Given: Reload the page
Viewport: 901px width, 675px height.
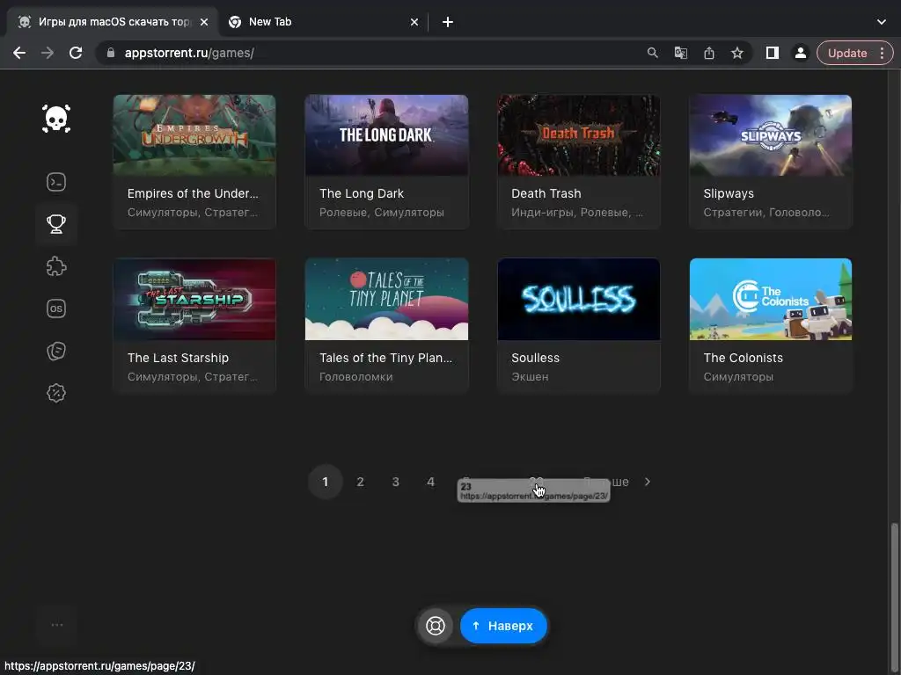Looking at the screenshot, I should [x=76, y=53].
